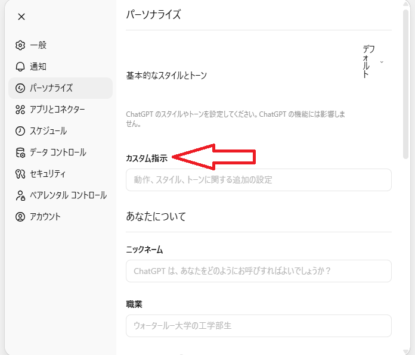Open ペアレンタル コントロール section
Viewport: 415px width, 355px height.
click(x=61, y=195)
